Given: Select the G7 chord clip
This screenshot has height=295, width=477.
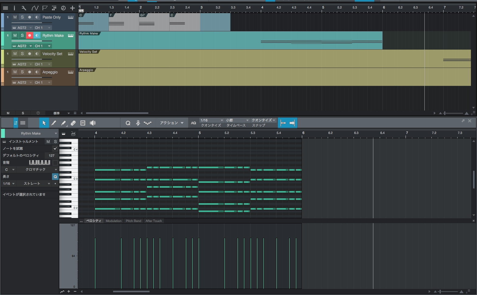Looking at the screenshot, I should click(x=154, y=22).
